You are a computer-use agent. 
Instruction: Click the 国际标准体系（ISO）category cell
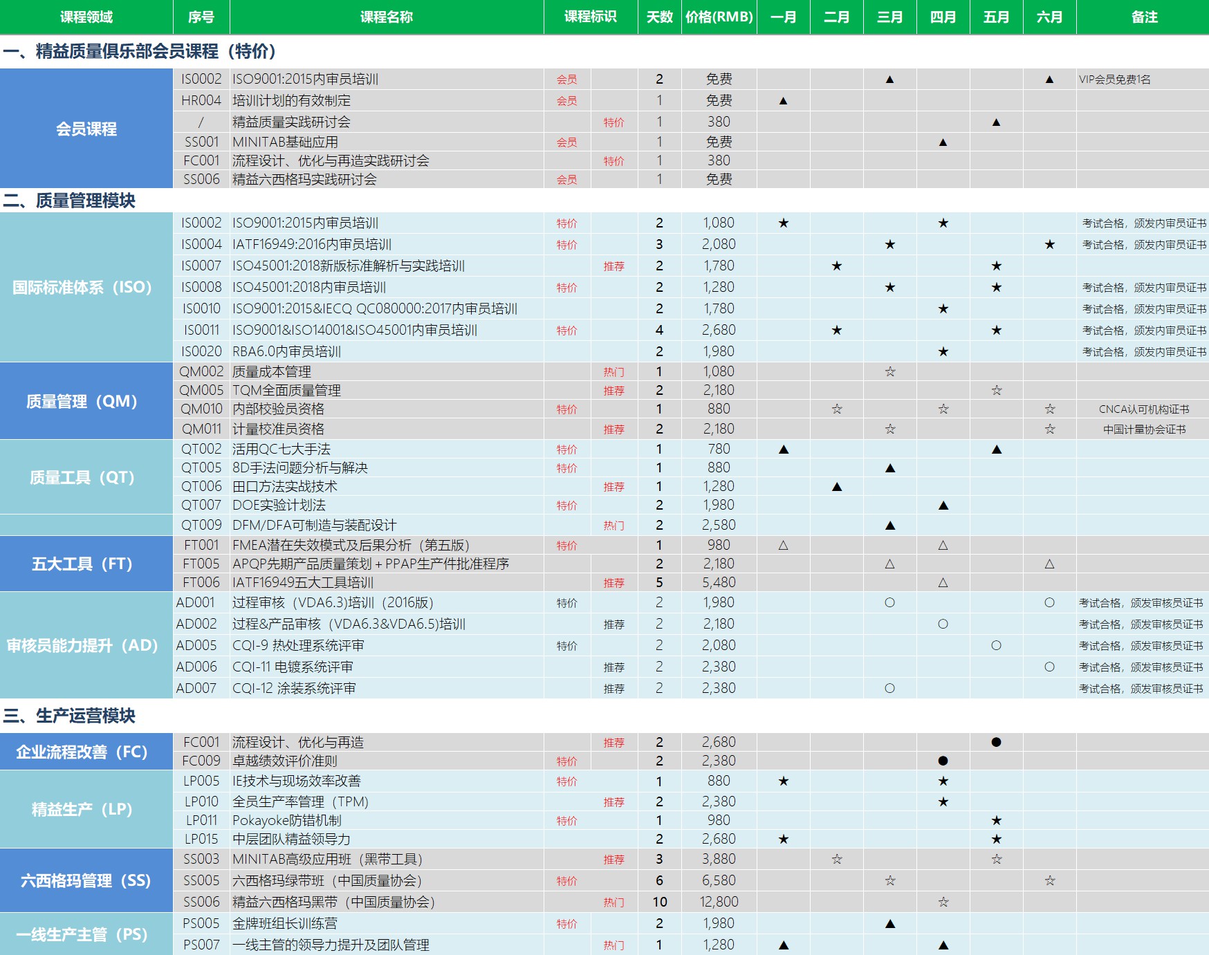pos(86,287)
